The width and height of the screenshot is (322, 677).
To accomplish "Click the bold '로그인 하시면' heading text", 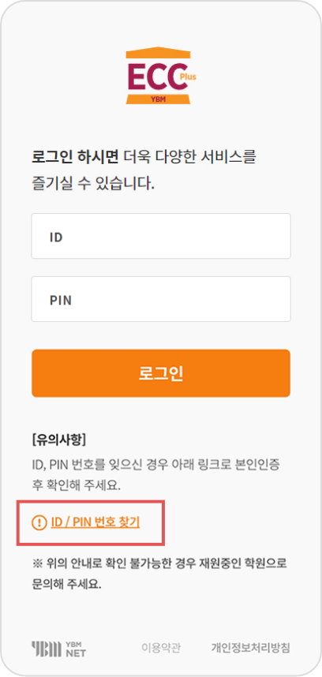I will (75, 158).
